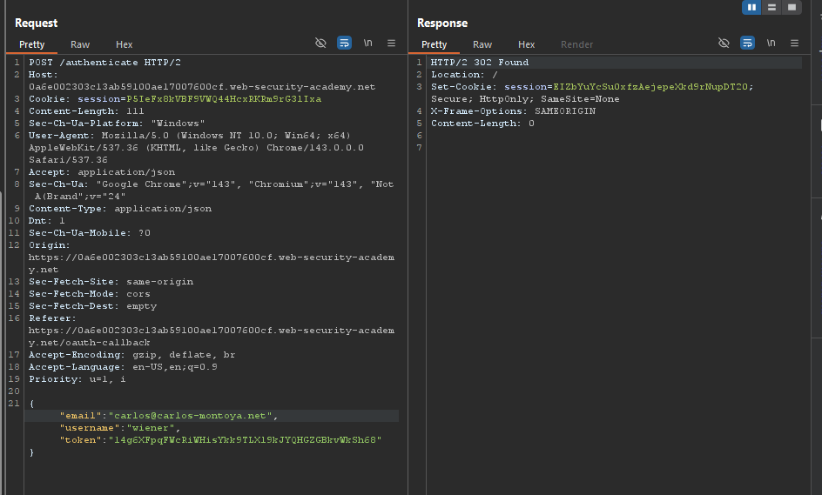This screenshot has height=495, width=822.
Task: Switch Request view to Hex tab
Action: [124, 44]
